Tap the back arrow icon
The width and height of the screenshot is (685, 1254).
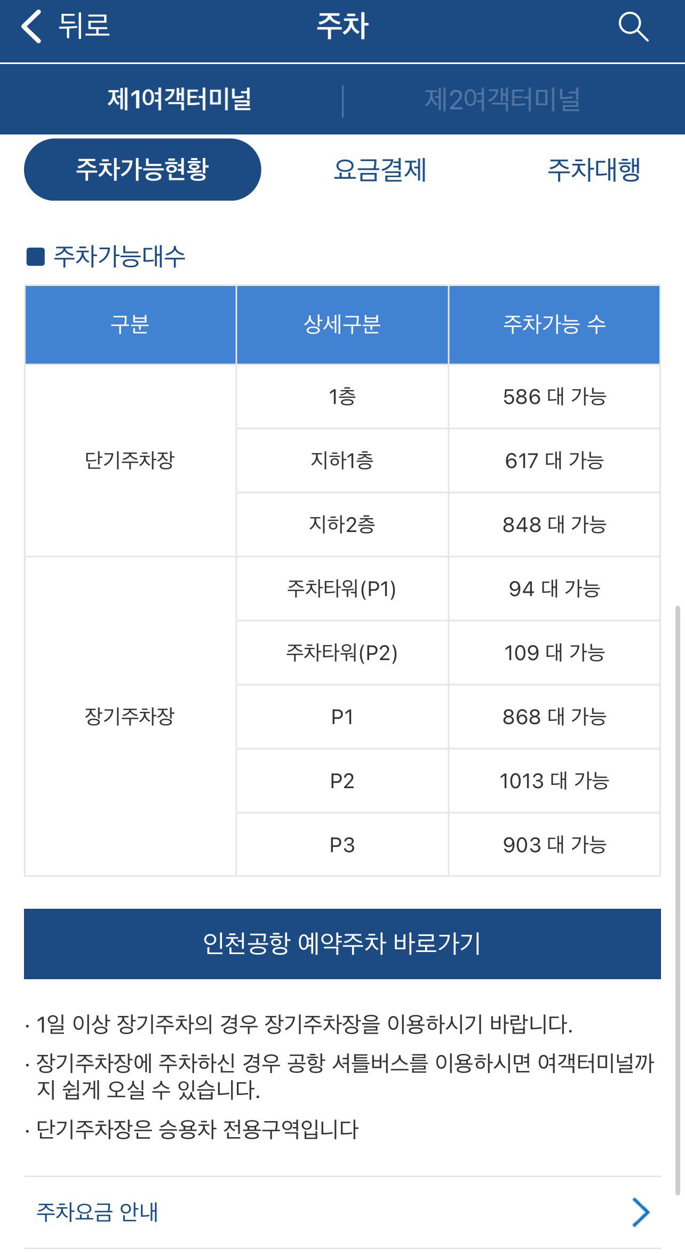pos(32,27)
